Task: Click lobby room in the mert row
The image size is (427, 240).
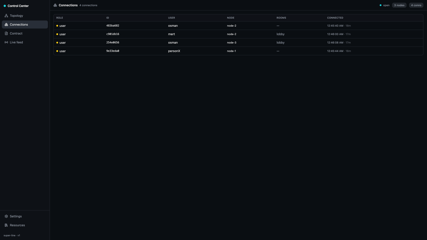Action: (280, 34)
